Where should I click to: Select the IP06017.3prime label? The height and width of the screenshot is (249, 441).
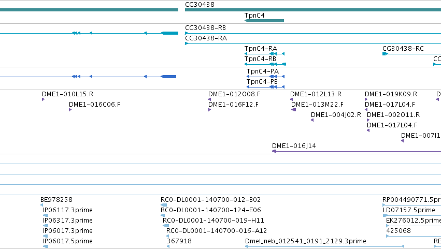[x=67, y=231]
